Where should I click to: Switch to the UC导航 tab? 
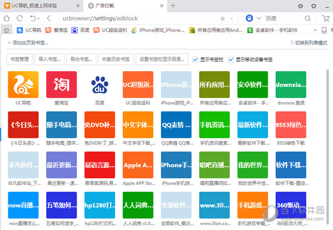pyautogui.click(x=42, y=6)
